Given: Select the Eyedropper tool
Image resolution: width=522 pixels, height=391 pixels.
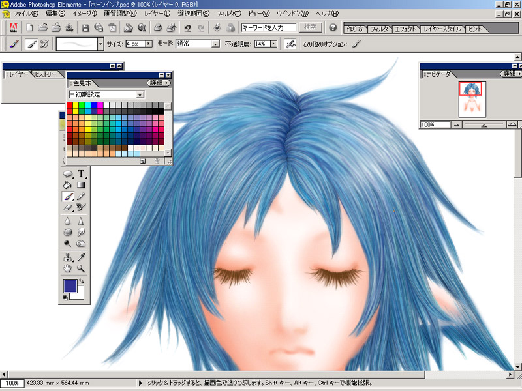Looking at the screenshot, I should click(x=81, y=257).
